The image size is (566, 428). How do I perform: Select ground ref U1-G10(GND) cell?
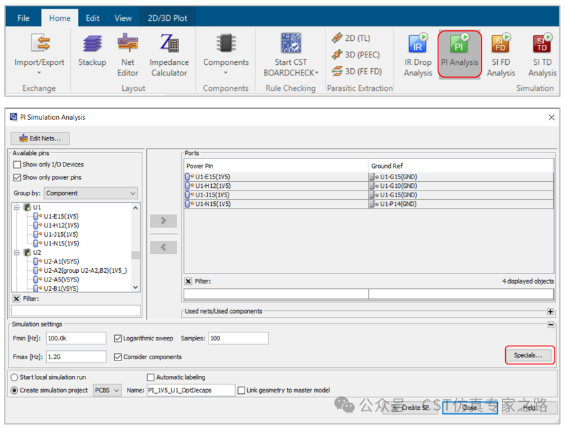pyautogui.click(x=461, y=186)
